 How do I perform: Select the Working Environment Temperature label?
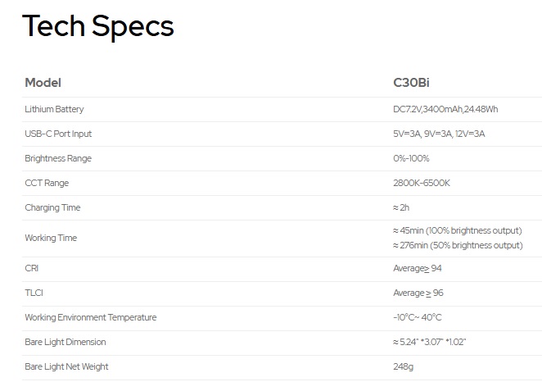pos(91,318)
